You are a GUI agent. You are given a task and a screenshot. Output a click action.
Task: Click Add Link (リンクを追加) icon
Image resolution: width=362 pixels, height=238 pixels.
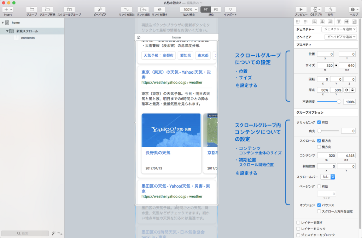click(127, 10)
